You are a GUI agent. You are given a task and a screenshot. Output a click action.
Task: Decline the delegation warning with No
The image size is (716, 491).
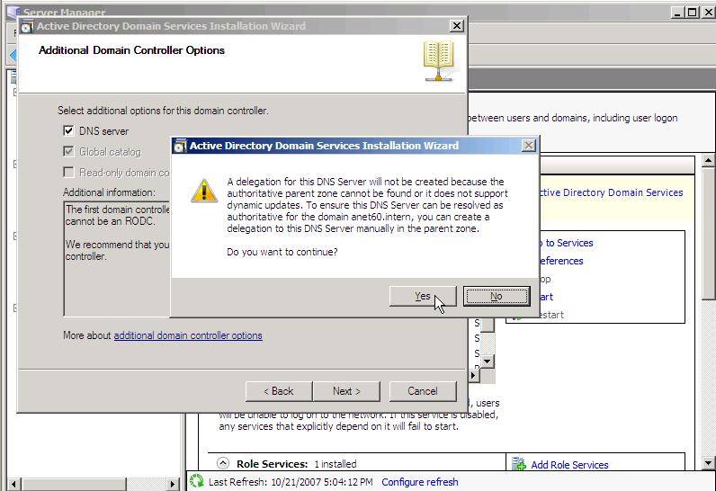pos(497,296)
